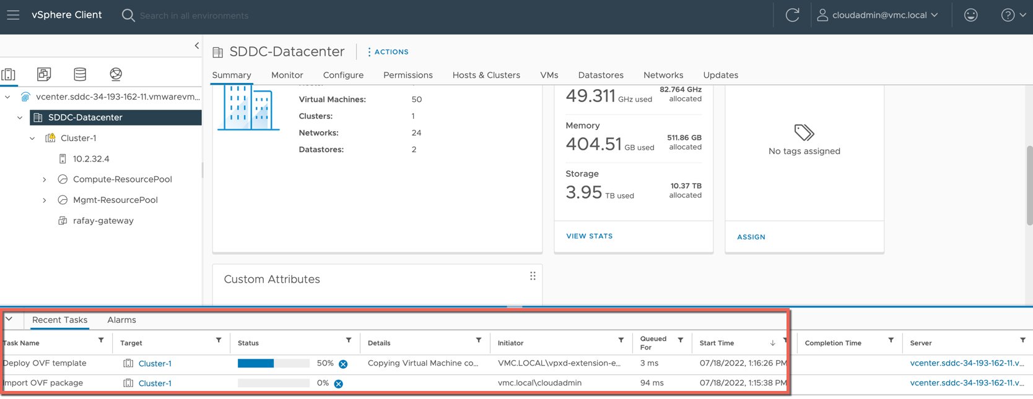Switch to the Recent Tasks tab

pos(59,320)
